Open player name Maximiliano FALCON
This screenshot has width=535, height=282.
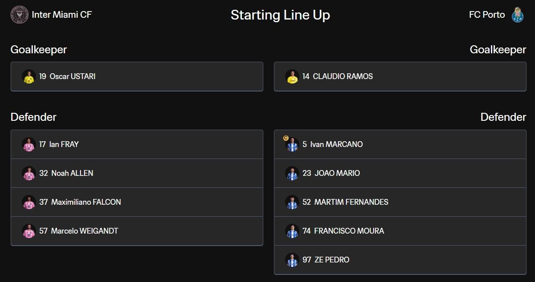pos(86,202)
